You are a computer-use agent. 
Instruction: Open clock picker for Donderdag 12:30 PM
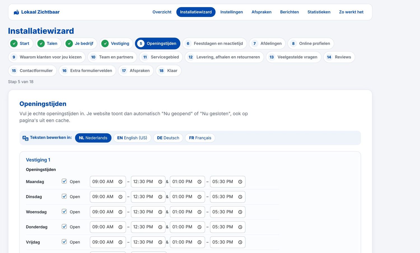160,227
